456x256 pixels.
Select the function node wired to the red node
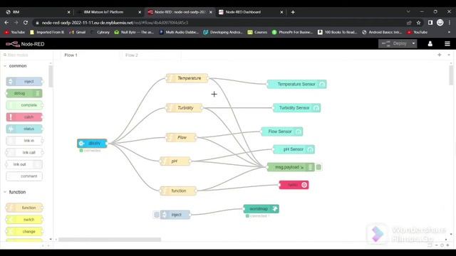pos(178,191)
